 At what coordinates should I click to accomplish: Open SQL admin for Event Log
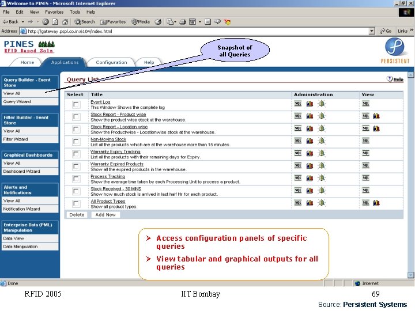(x=298, y=104)
